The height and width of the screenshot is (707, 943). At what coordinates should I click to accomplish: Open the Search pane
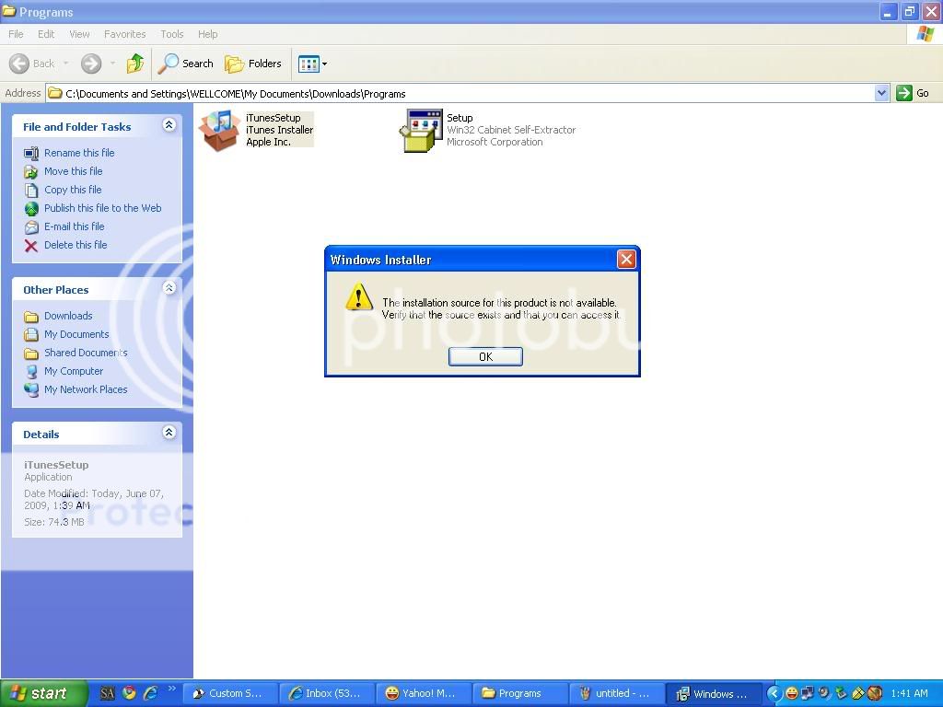tap(185, 64)
